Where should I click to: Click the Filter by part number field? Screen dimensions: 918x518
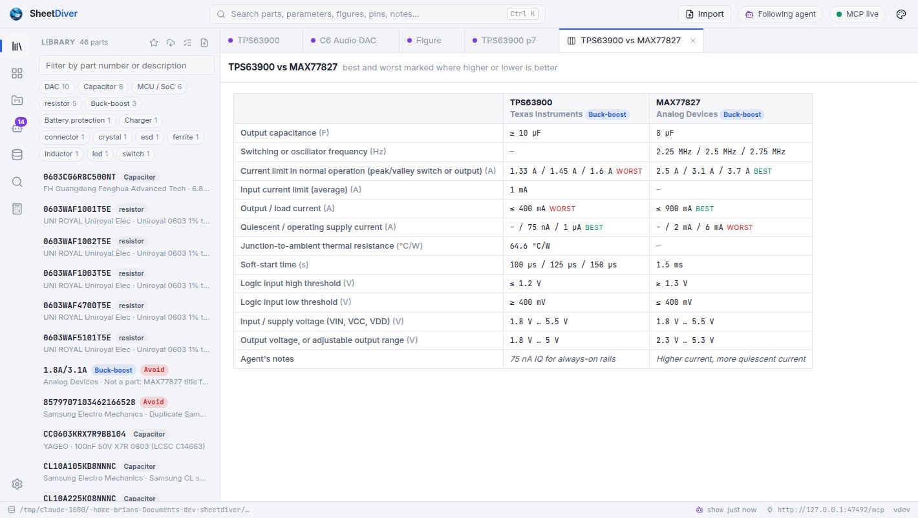127,65
